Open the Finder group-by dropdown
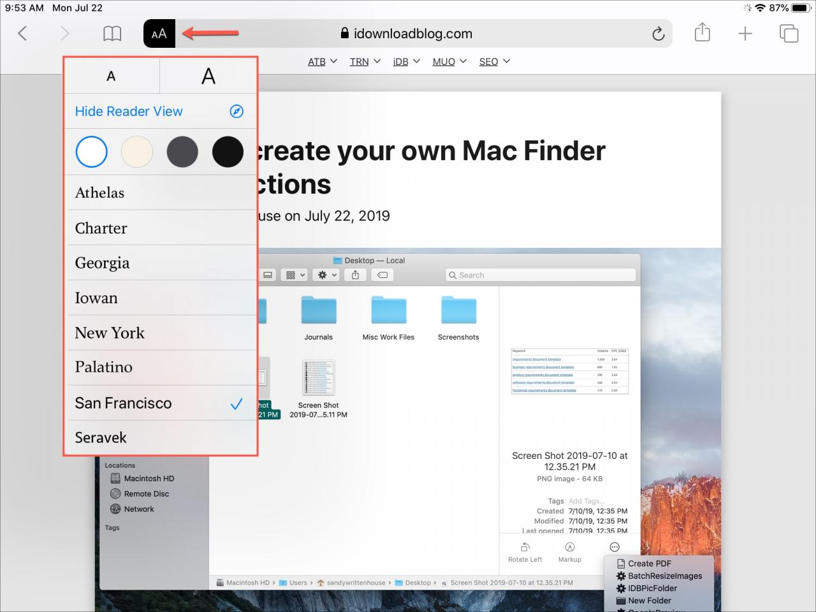The width and height of the screenshot is (816, 612). (x=296, y=275)
